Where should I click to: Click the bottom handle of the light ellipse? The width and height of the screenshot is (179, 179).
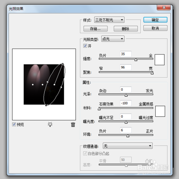pyautogui.click(x=46, y=106)
